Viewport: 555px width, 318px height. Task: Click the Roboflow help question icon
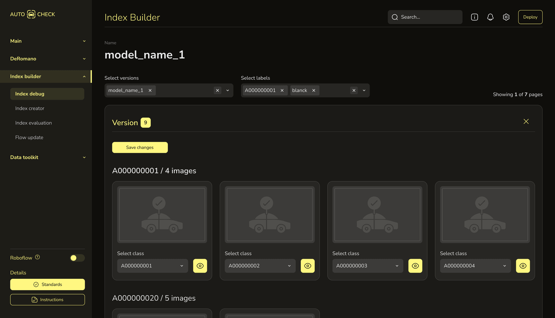pyautogui.click(x=37, y=257)
